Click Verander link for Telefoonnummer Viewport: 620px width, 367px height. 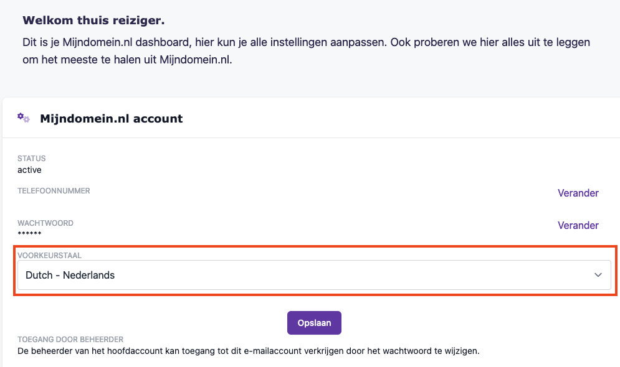pyautogui.click(x=578, y=193)
